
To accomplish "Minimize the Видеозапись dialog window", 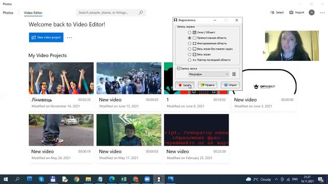I will (215, 20).
